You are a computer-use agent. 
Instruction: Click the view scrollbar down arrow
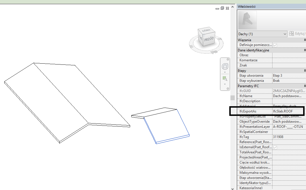point(232,189)
